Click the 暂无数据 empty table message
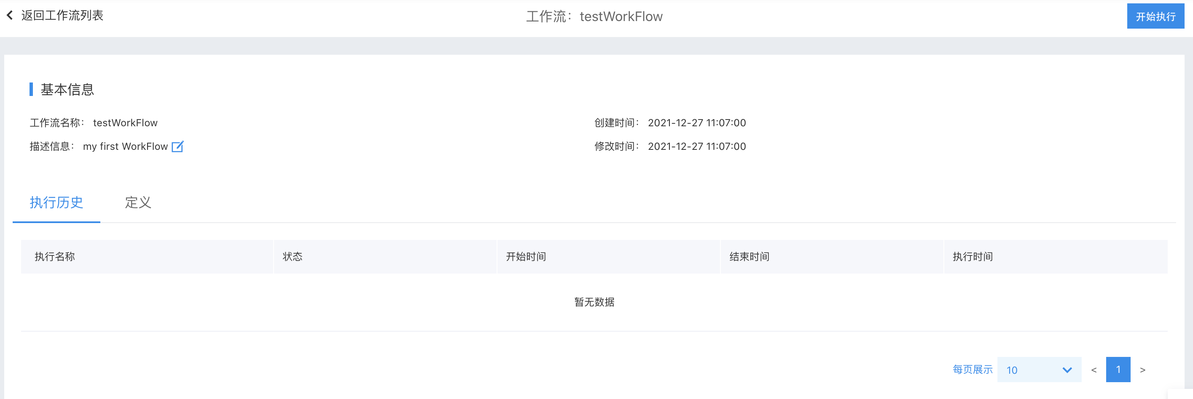Viewport: 1193px width, 399px height. click(x=594, y=302)
